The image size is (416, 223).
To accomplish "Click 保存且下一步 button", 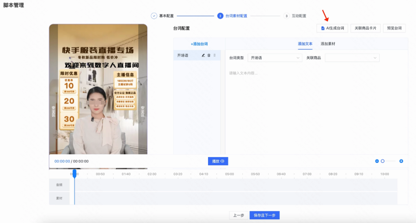I will click(264, 215).
